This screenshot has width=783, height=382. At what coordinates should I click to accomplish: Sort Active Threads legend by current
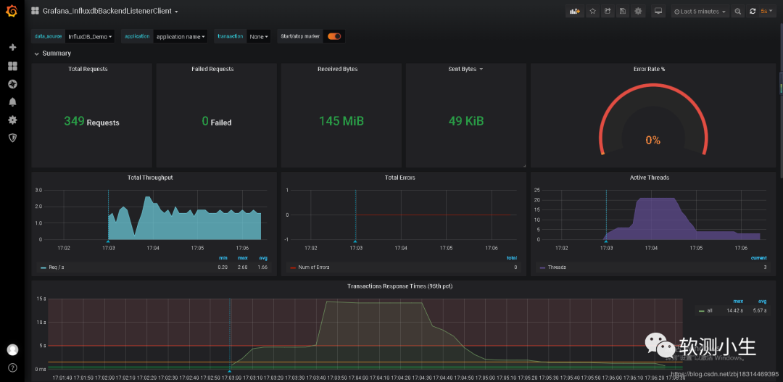coord(759,258)
